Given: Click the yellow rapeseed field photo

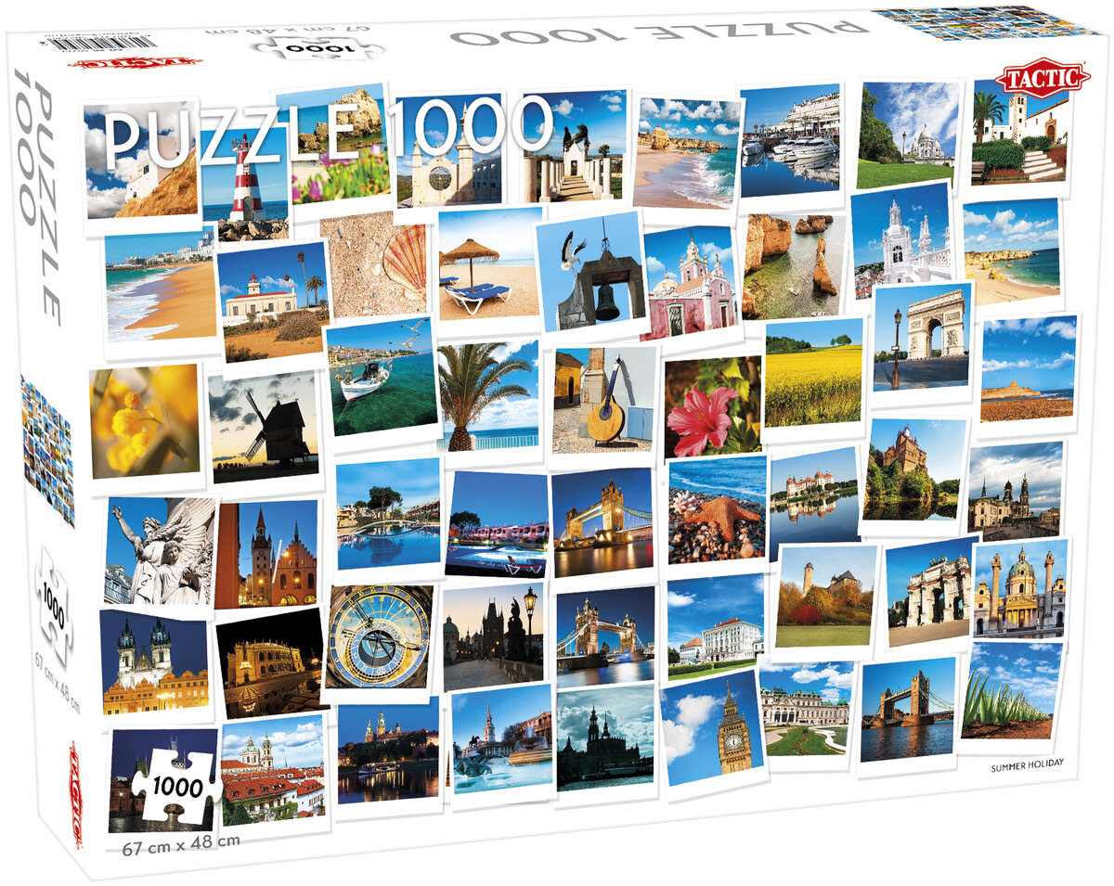Looking at the screenshot, I should (x=813, y=374).
